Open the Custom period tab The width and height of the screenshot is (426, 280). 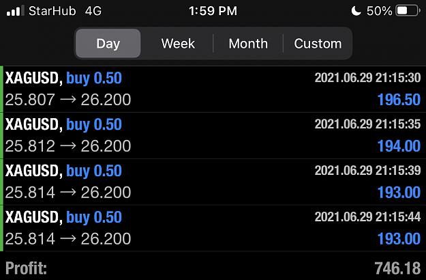tap(318, 43)
